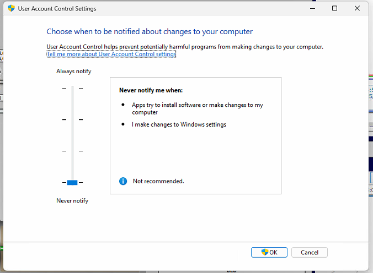
Task: Close the User Account Control Settings window
Action: [x=357, y=8]
